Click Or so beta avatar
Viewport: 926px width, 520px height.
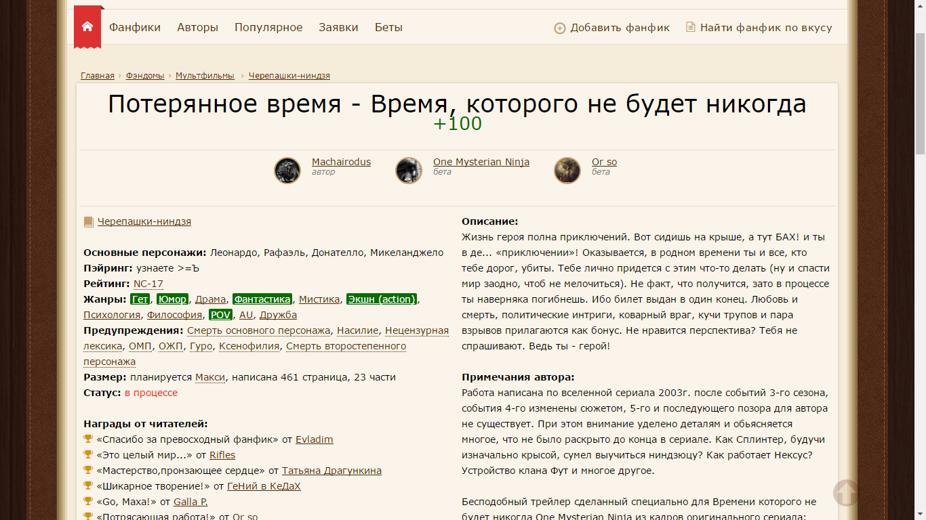[567, 171]
